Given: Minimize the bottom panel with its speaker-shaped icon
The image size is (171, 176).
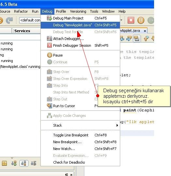Looking at the screenshot, I should (x=66, y=175).
